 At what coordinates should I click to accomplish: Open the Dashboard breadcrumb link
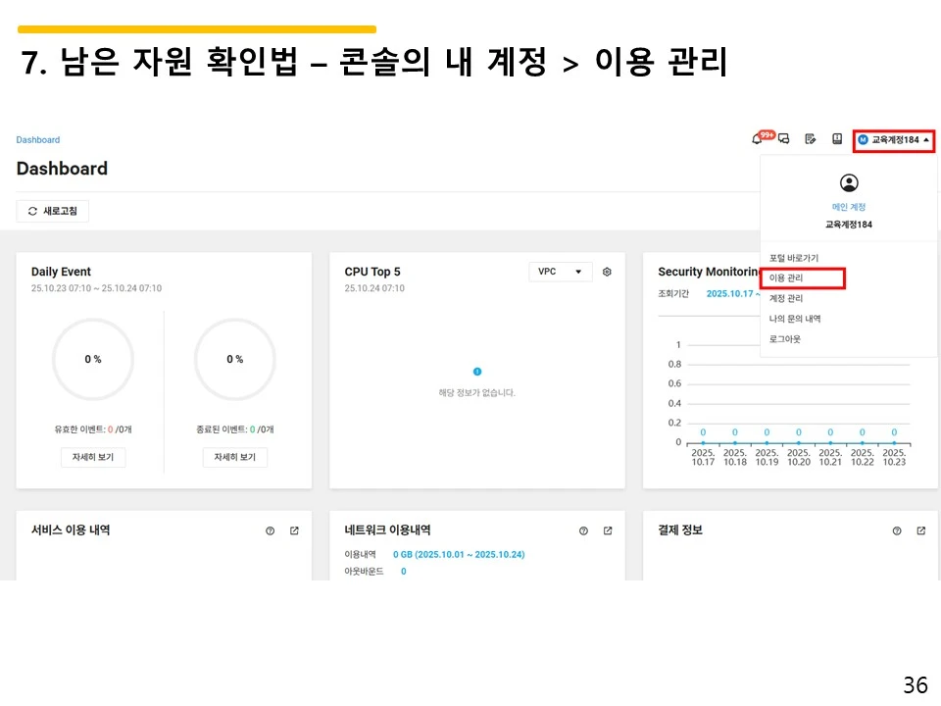click(38, 139)
